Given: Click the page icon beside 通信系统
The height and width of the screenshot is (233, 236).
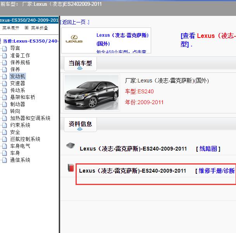Looking at the screenshot, I should pyautogui.click(x=5, y=160).
